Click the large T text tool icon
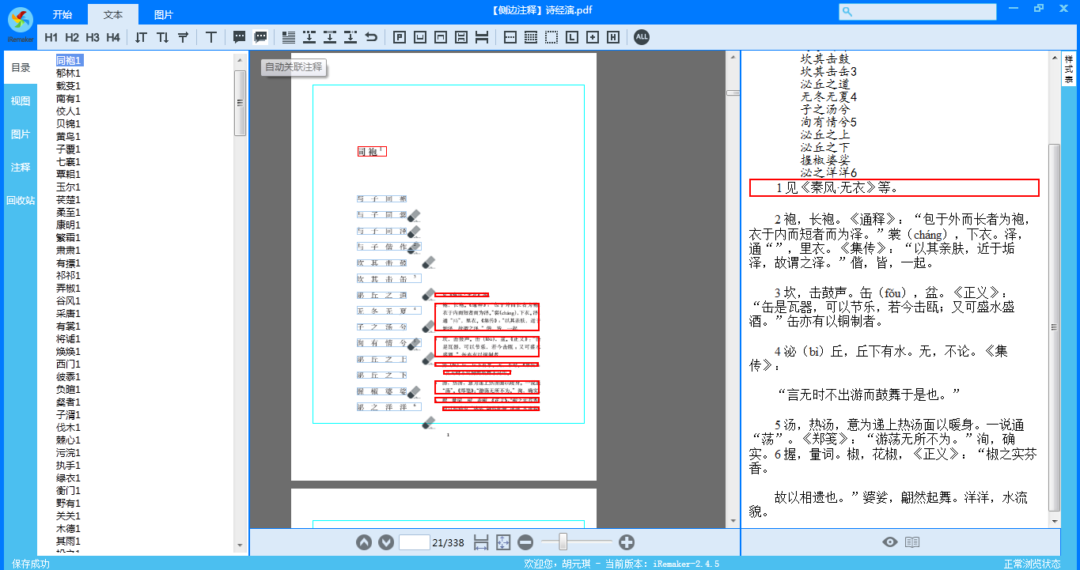1080x570 pixels. point(211,37)
